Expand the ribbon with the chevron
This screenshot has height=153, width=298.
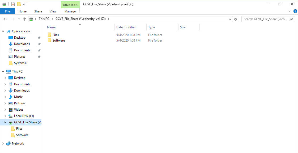(290, 11)
